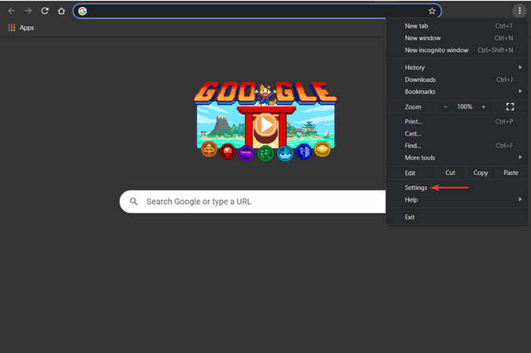
Task: Select New window from the menu
Action: point(457,38)
